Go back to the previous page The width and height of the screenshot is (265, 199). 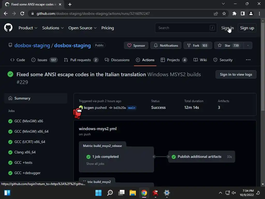pyautogui.click(x=6, y=13)
